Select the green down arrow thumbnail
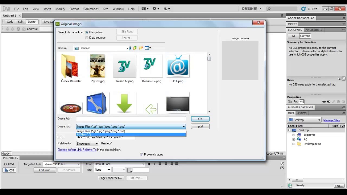Screen dimensions: 347x195 124,103
